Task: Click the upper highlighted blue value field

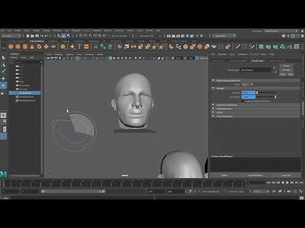Action: tap(248, 92)
